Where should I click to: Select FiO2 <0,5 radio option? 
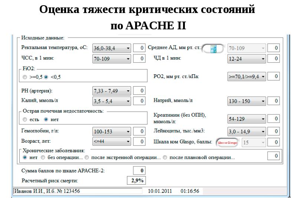point(46,77)
